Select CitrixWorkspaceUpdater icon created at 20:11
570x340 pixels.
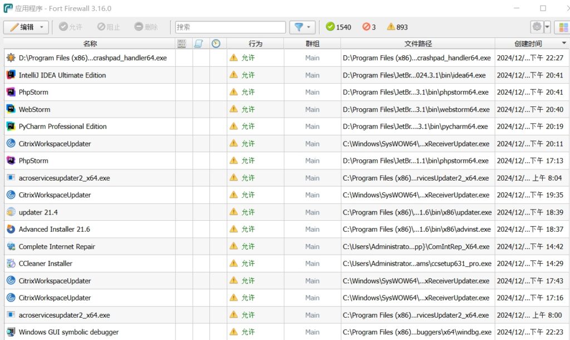11,143
